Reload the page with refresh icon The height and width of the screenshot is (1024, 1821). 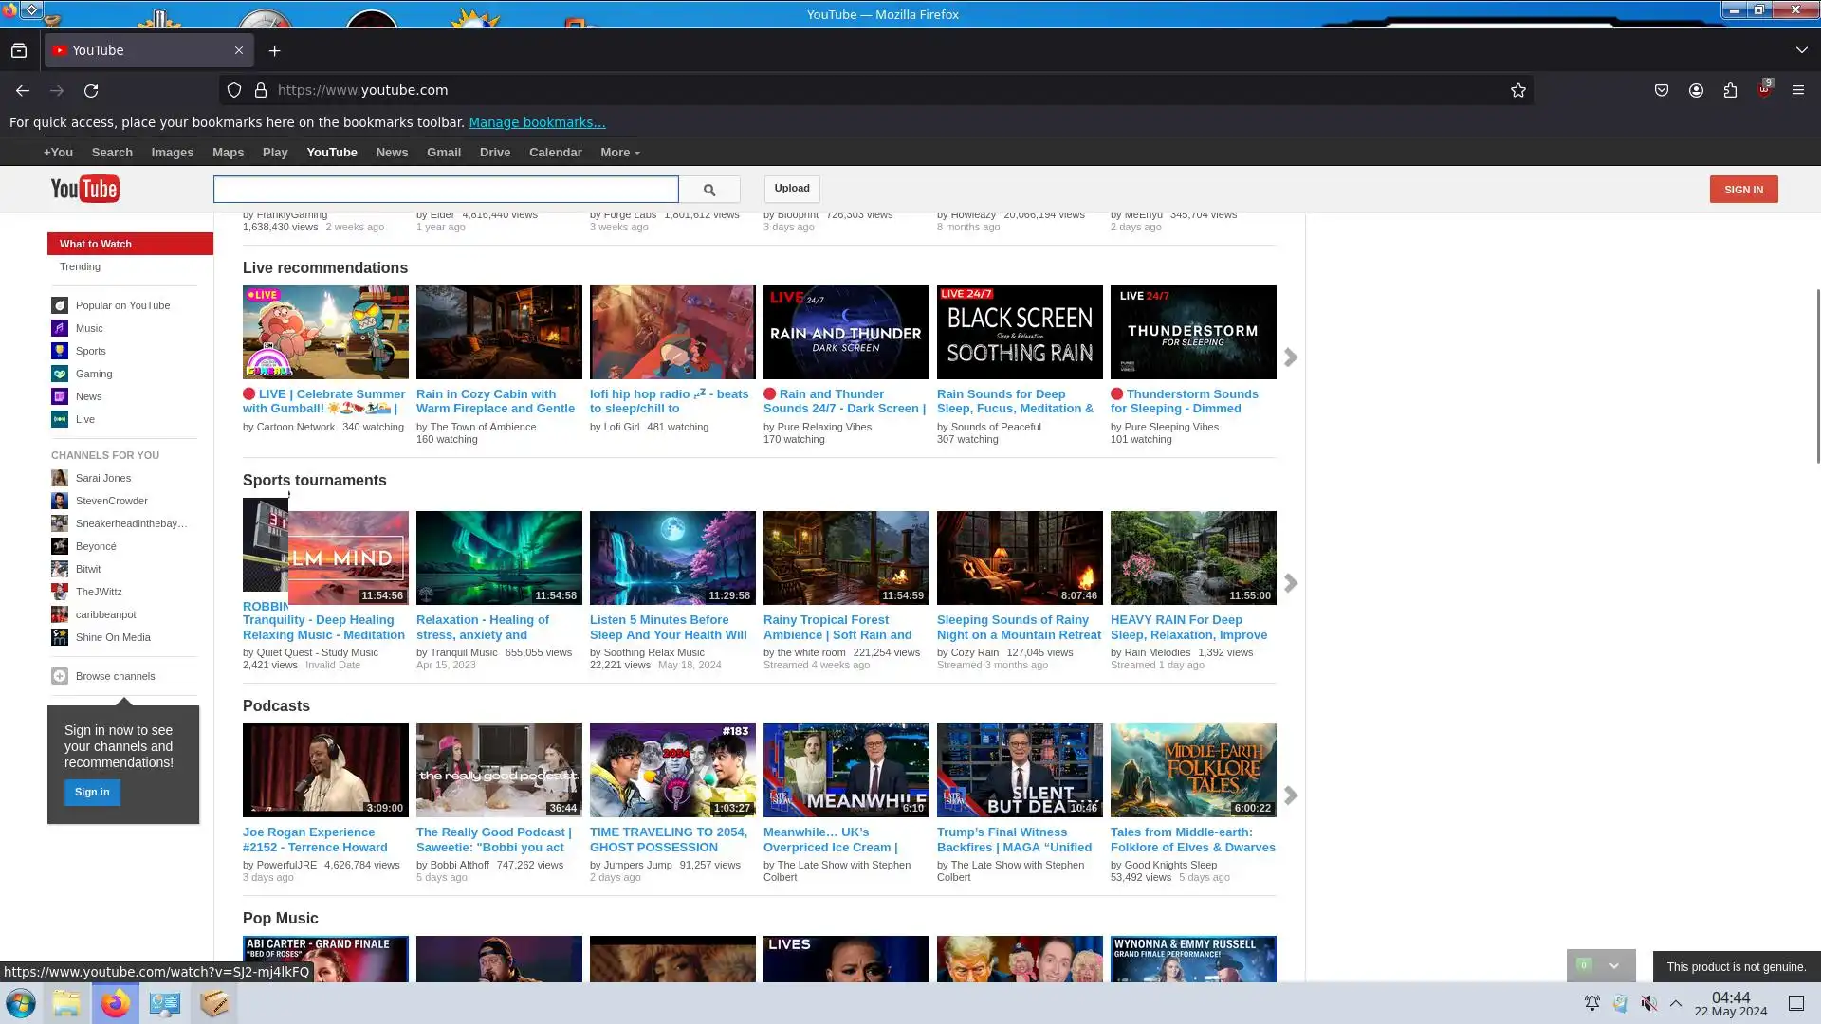[91, 90]
